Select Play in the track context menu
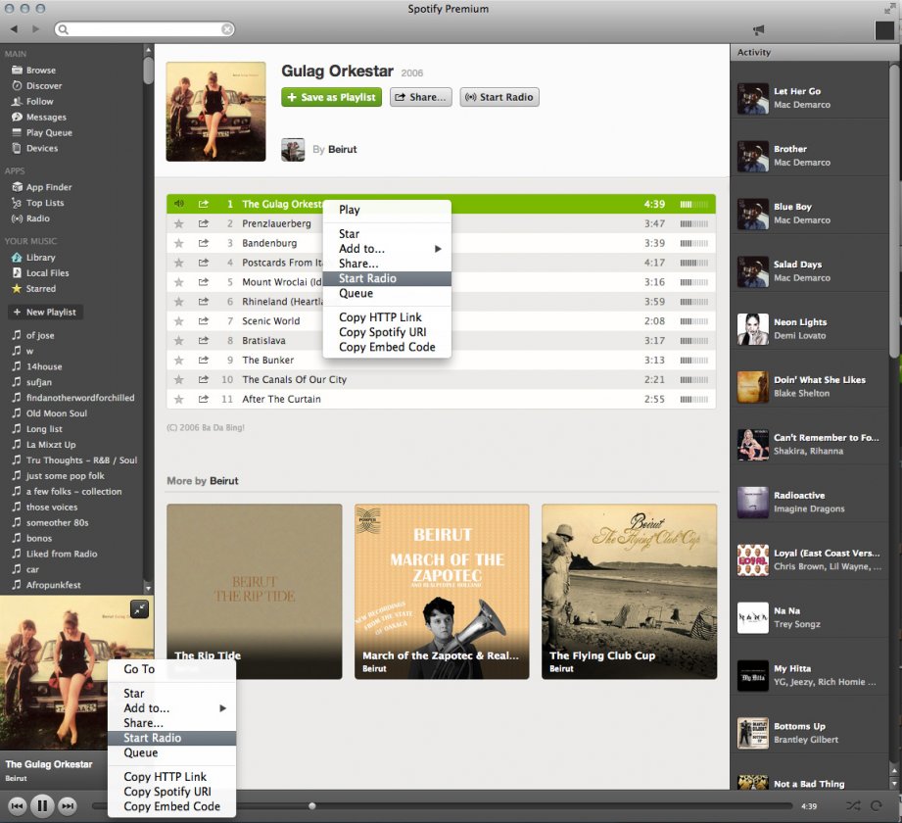902x823 pixels. 387,210
